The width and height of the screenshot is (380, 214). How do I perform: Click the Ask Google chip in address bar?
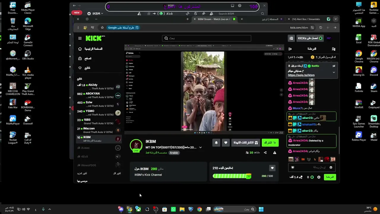(123, 28)
